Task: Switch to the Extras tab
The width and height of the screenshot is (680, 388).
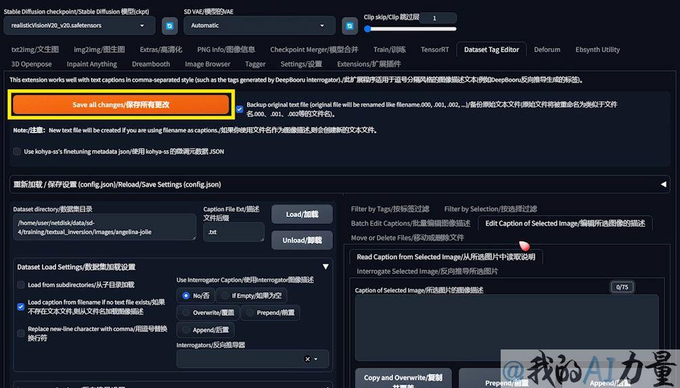Action: [161, 49]
